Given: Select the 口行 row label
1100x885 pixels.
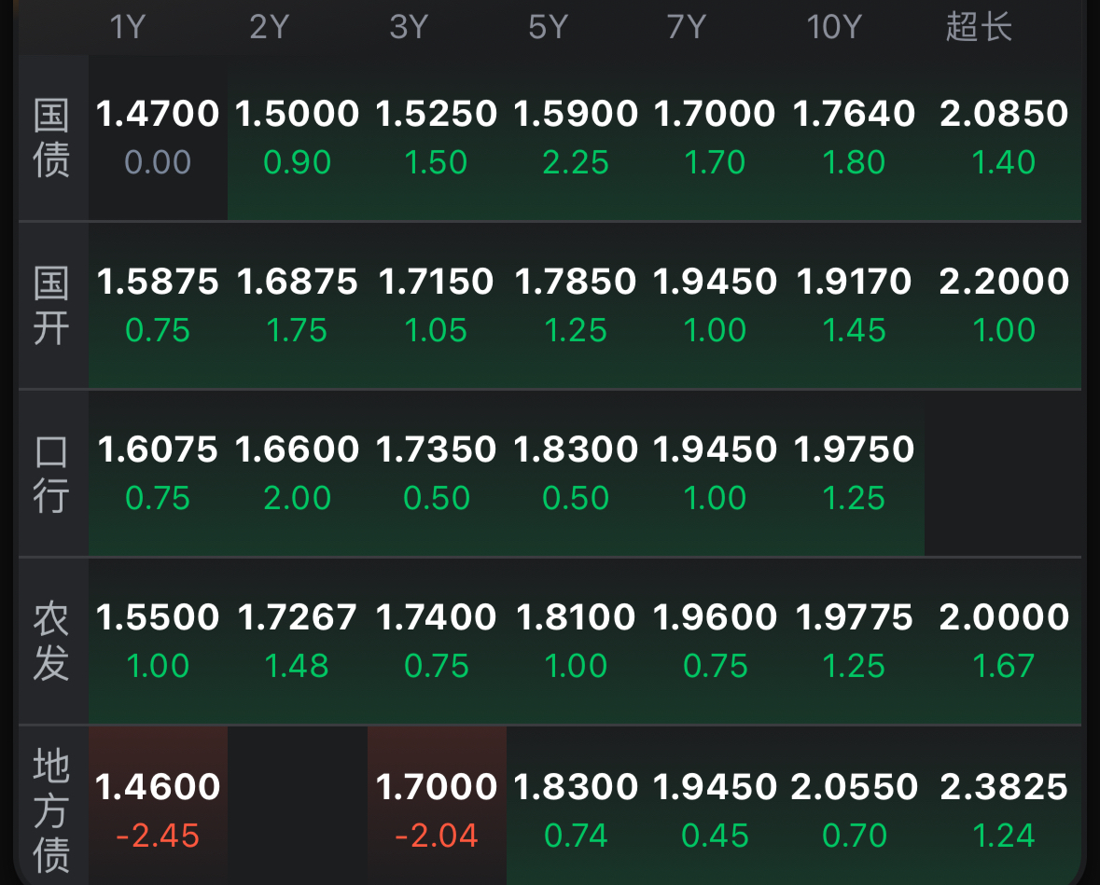Looking at the screenshot, I should click(52, 474).
